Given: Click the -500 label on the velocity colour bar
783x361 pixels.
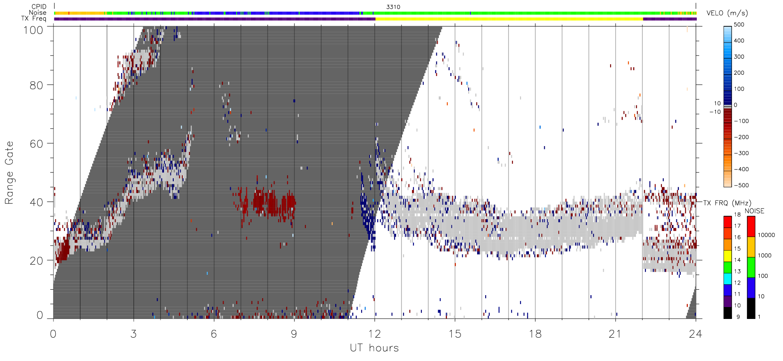Looking at the screenshot, I should 741,186.
